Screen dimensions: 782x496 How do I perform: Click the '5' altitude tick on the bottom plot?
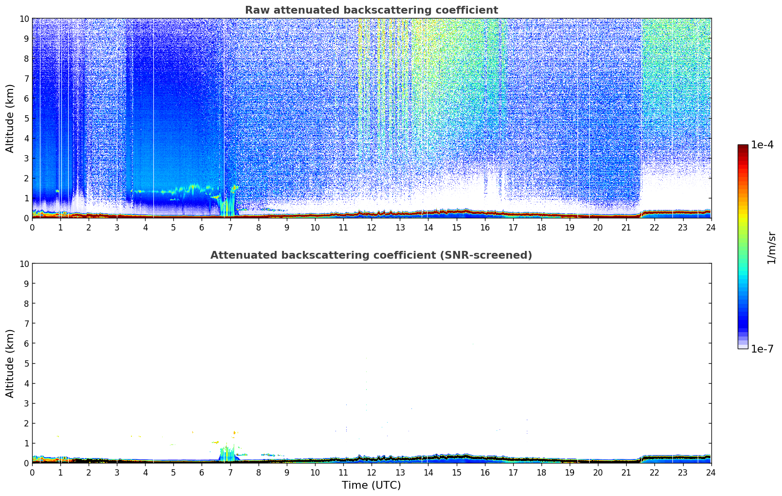[26, 363]
